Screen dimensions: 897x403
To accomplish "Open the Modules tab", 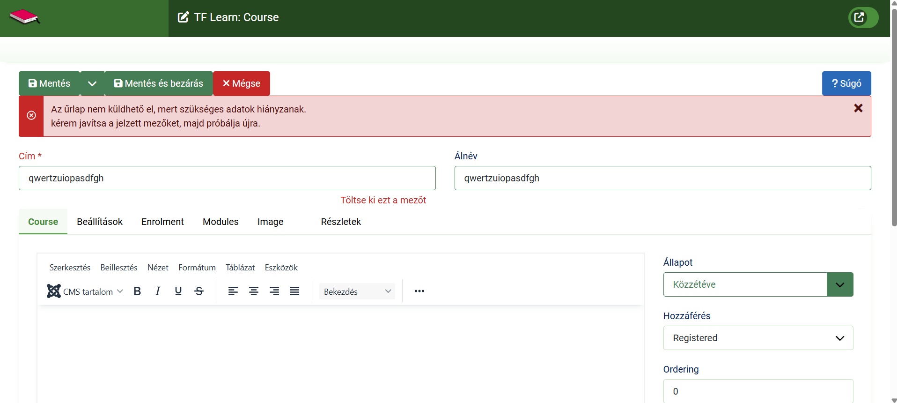I will (221, 222).
